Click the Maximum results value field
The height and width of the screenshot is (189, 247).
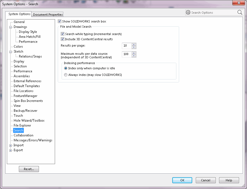[x=127, y=54]
